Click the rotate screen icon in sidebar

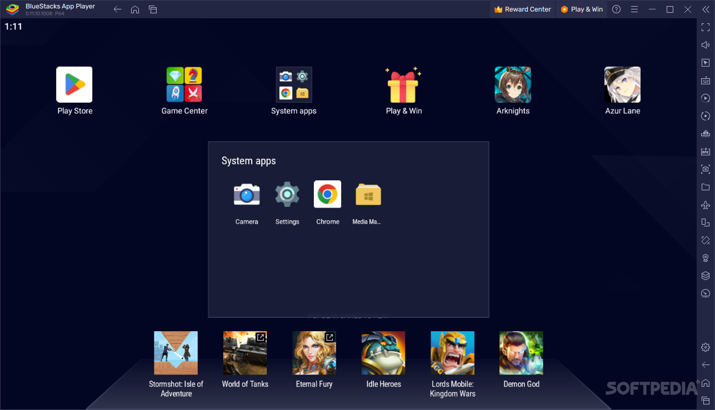click(706, 240)
